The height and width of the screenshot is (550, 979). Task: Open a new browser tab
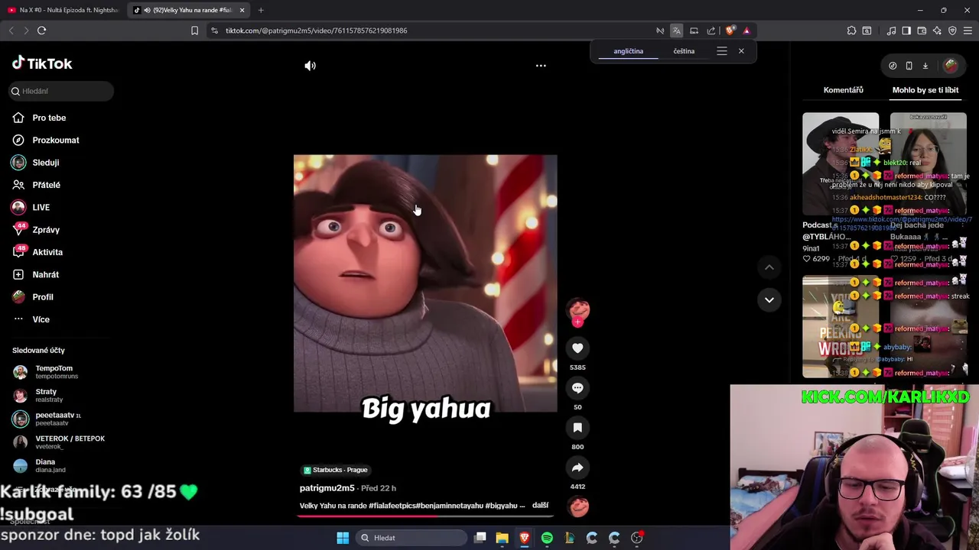pos(261,10)
